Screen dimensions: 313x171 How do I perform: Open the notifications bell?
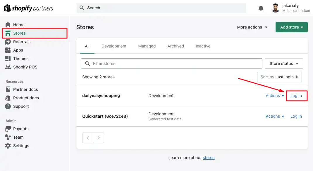point(261,8)
